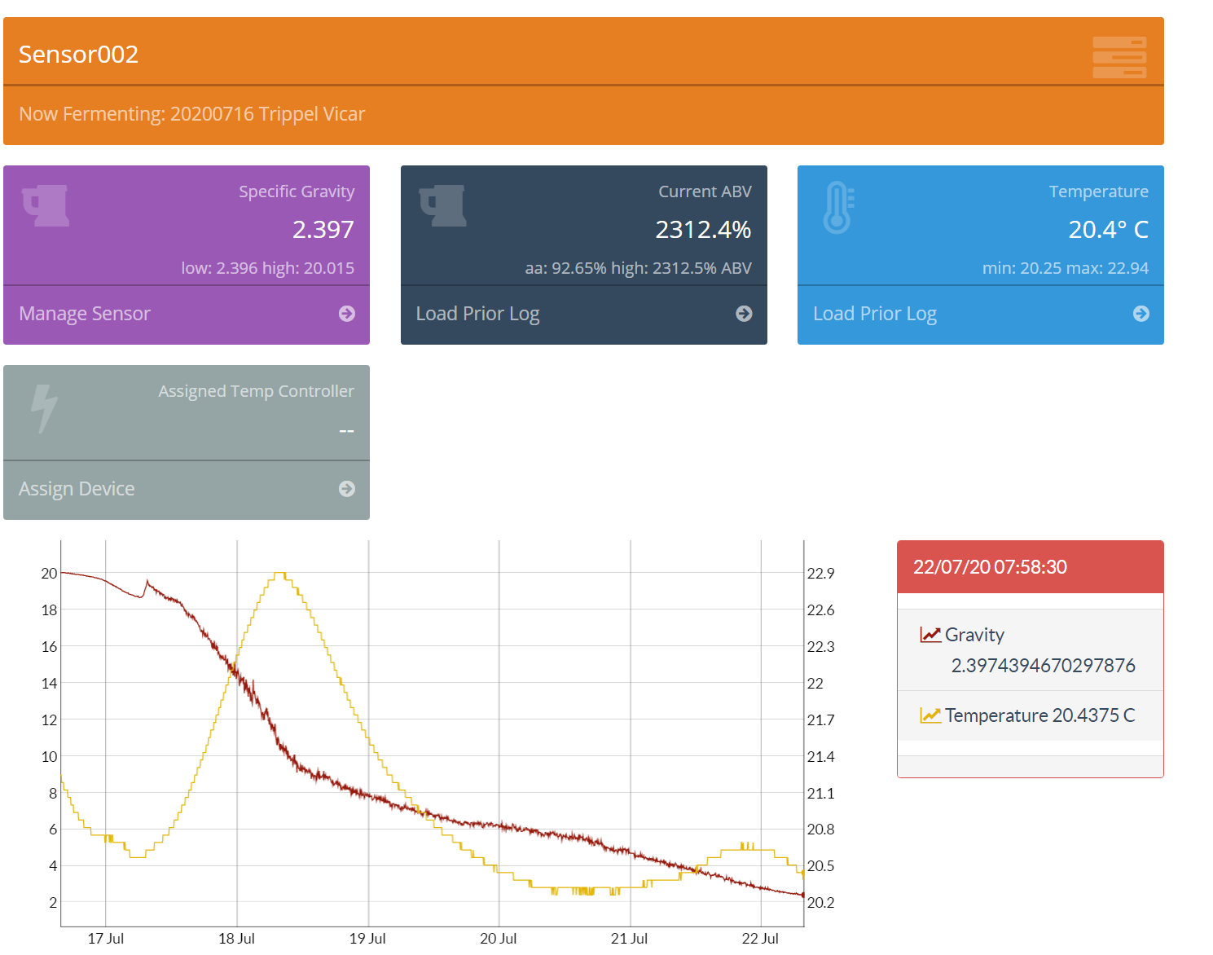
Task: Click the Temperature 20.4375 C legend entry
Action: pos(1039,715)
